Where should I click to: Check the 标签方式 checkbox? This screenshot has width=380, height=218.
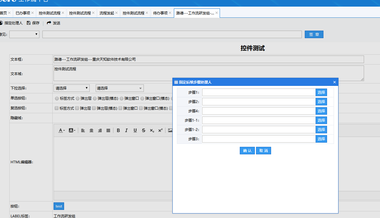click(x=57, y=108)
